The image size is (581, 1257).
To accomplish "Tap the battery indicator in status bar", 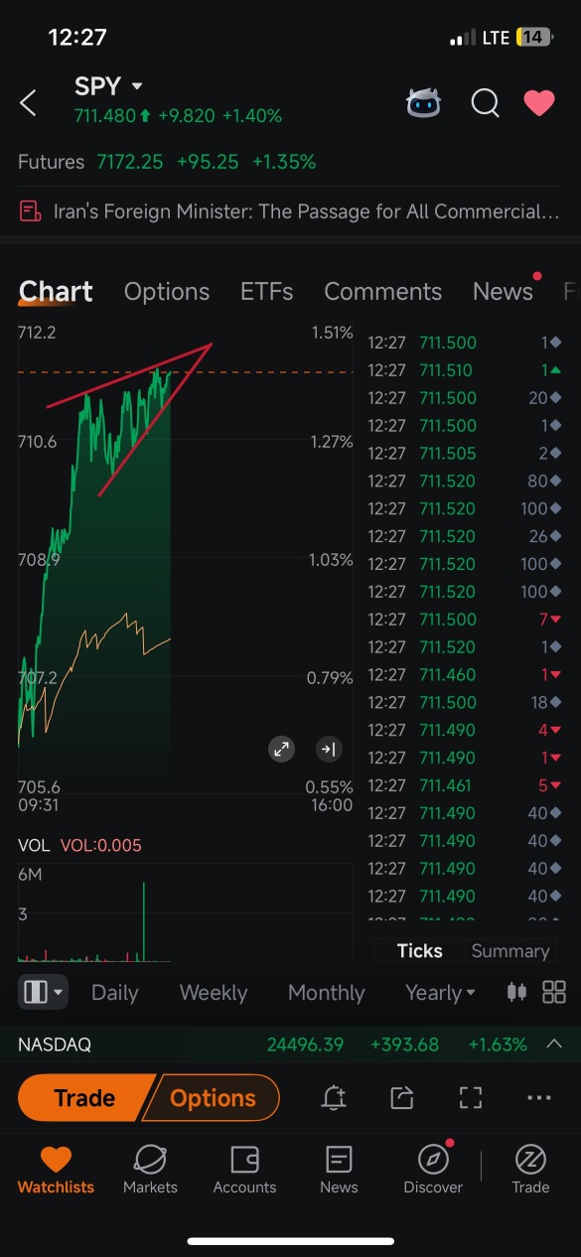I will click(x=533, y=38).
